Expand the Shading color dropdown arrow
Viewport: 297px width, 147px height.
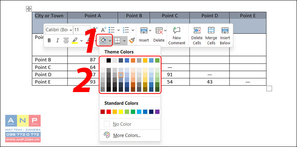coord(110,40)
